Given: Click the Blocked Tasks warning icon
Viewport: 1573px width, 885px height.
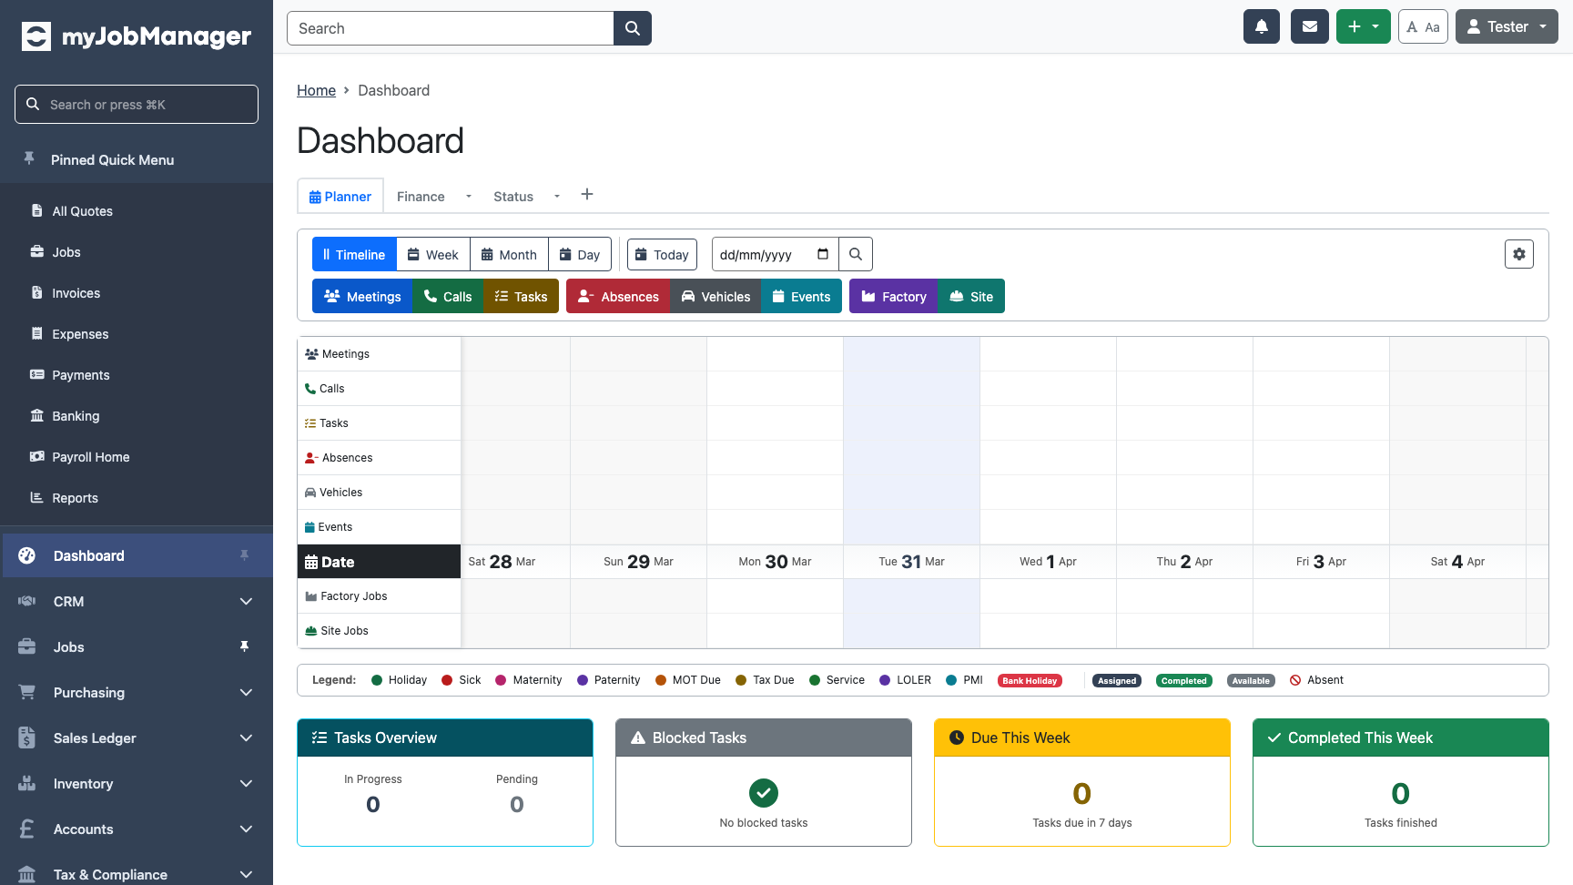Looking at the screenshot, I should pyautogui.click(x=638, y=737).
